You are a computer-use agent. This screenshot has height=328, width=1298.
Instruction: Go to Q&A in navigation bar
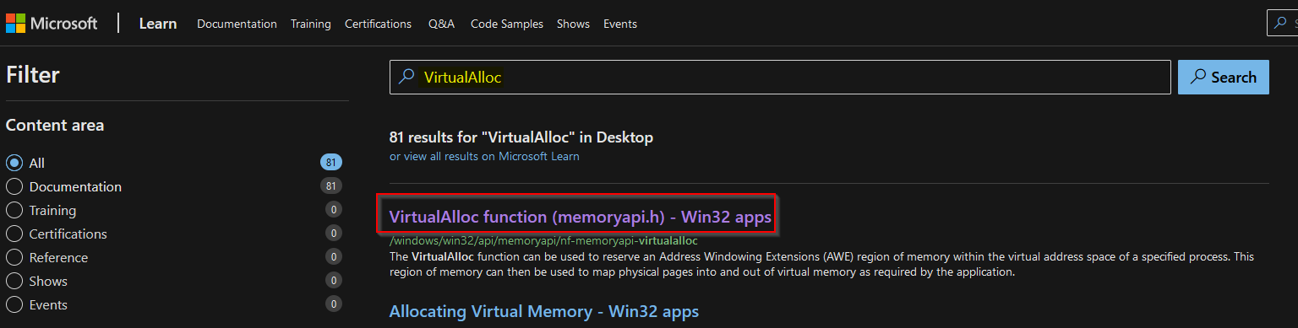point(441,24)
